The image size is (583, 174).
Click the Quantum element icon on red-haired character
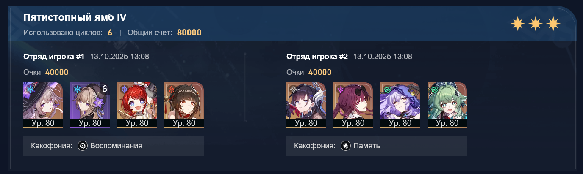pyautogui.click(x=123, y=89)
